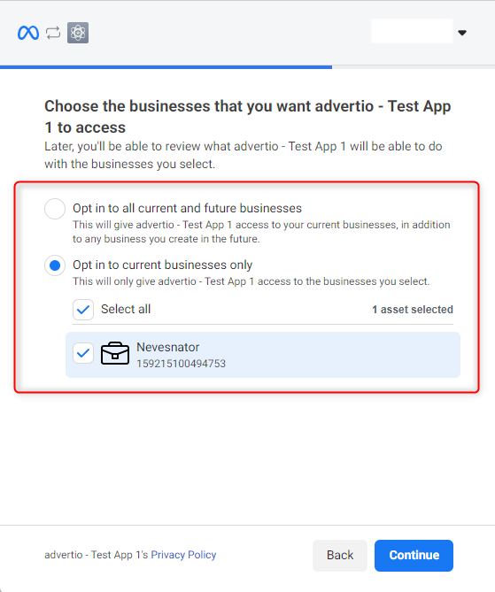Select 'Opt in to all current and future businesses'
Screen dimensions: 495x592
pos(55,209)
